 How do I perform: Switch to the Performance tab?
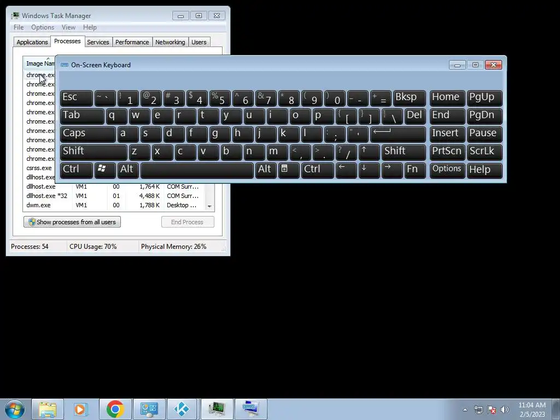coord(132,42)
